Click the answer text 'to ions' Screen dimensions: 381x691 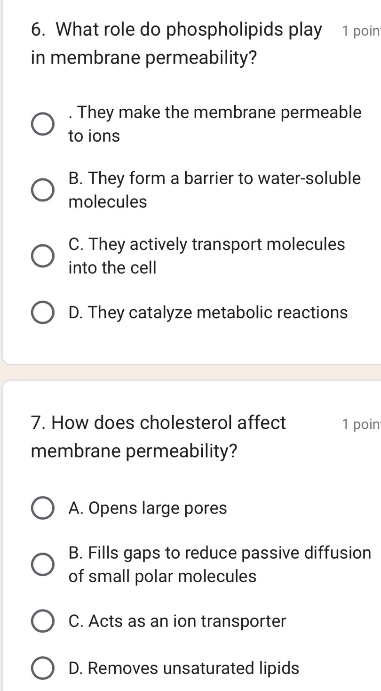pyautogui.click(x=95, y=136)
